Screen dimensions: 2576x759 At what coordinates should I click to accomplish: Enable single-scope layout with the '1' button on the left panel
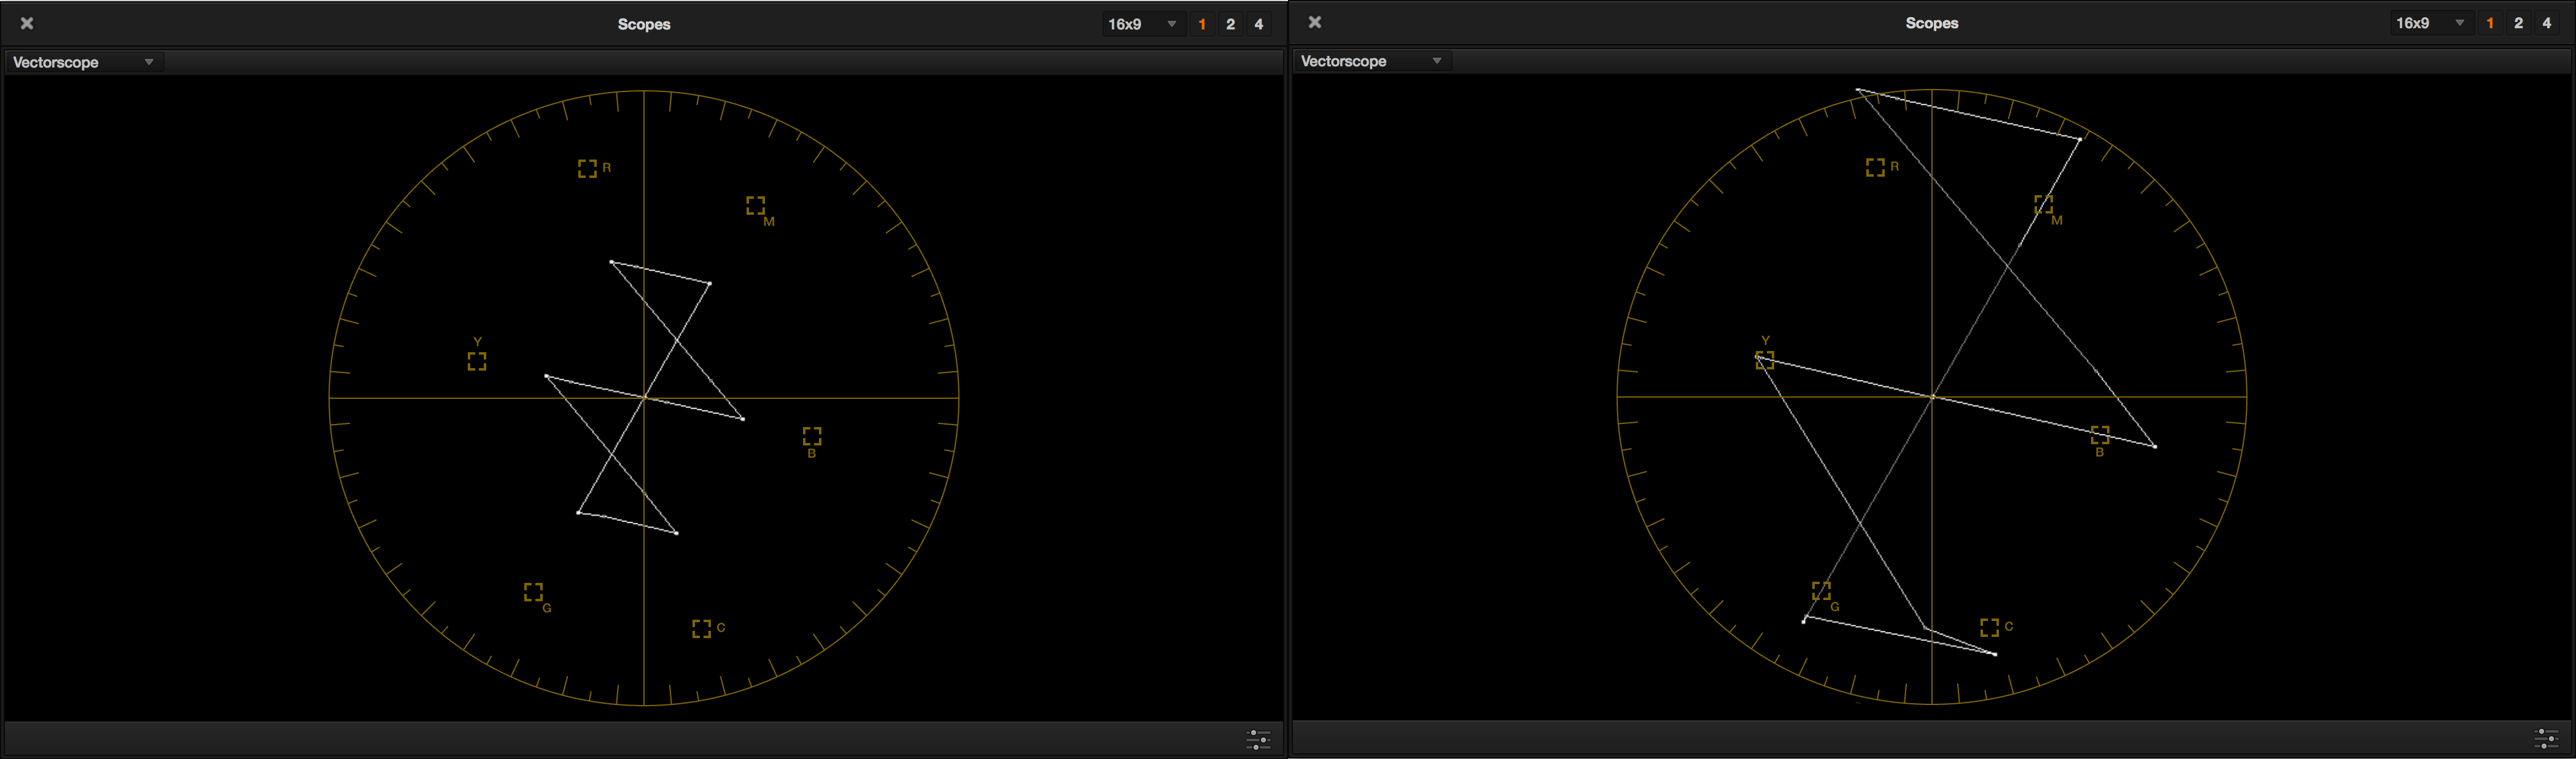1202,24
